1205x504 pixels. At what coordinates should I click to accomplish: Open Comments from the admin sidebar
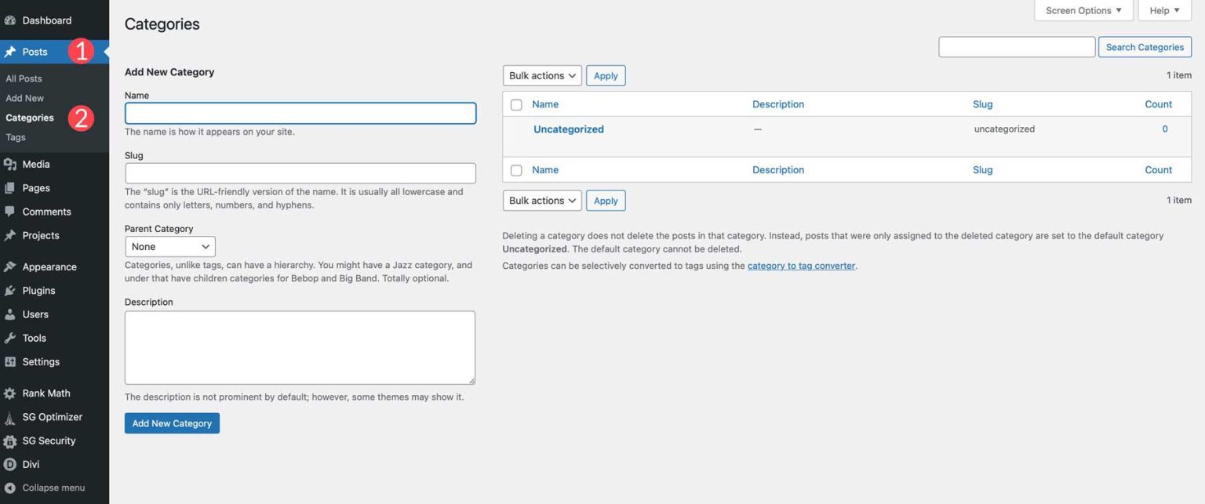46,211
